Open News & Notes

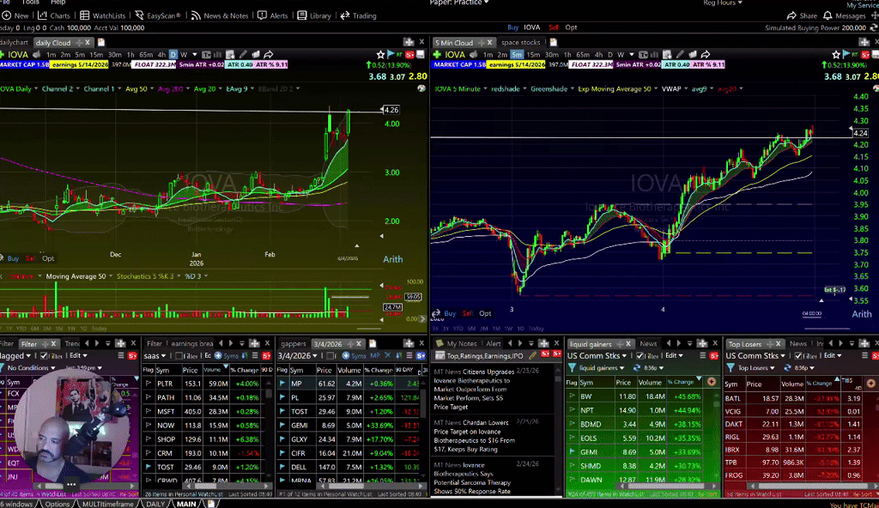tap(225, 15)
